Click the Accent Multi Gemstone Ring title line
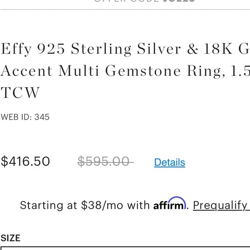Image resolution: width=250 pixels, height=250 pixels. [x=125, y=71]
